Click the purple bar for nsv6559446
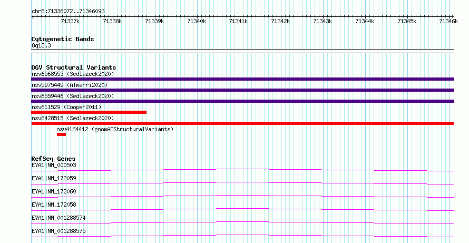 242,101
